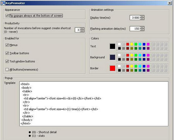Open the current Border color red swatch
Screen dimensions: 174x140
pyautogui.click(x=113, y=68)
